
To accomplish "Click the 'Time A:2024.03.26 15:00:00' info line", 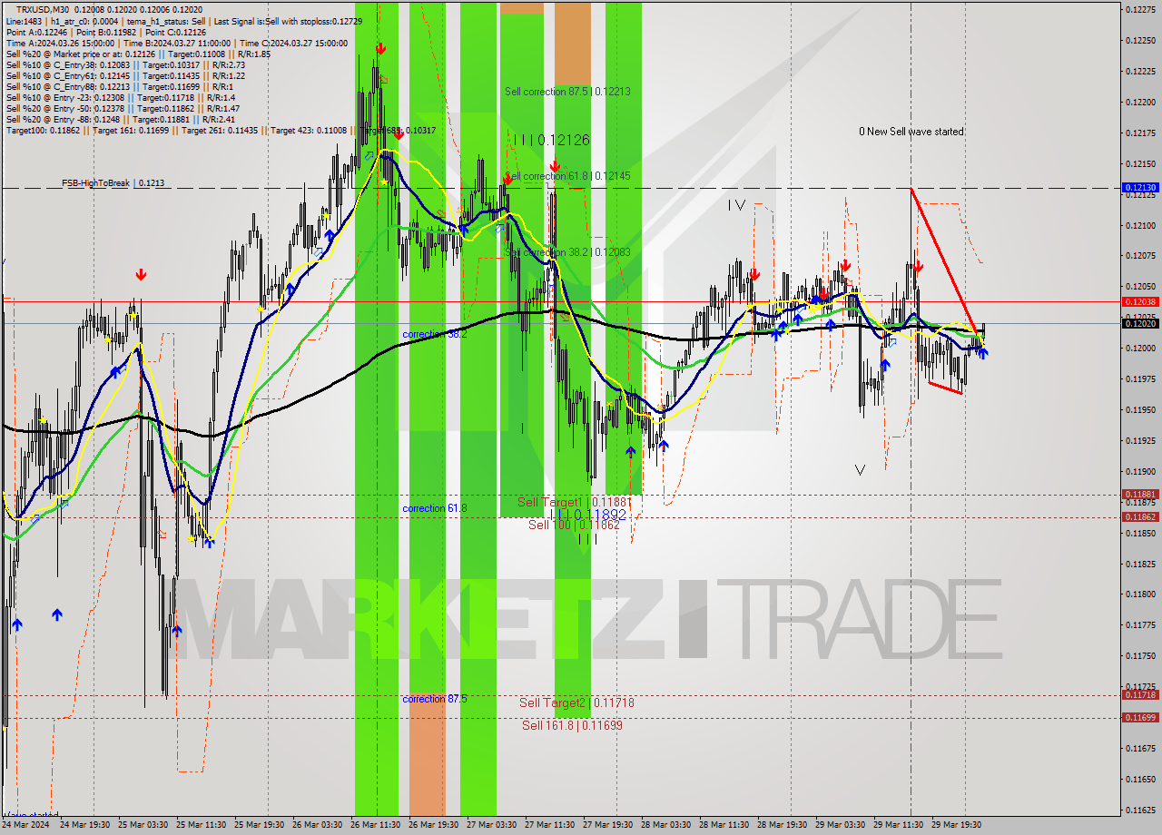I will pyautogui.click(x=177, y=43).
